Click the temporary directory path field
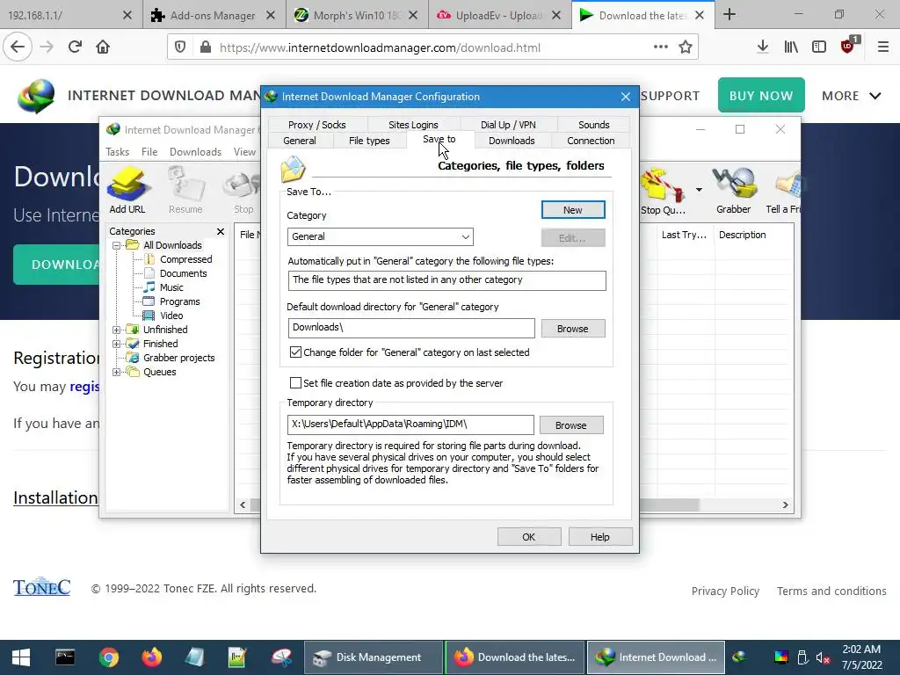This screenshot has height=675, width=900. click(x=410, y=425)
